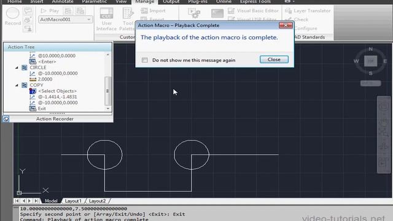Select the 2.0000 radius value entry
393x221 pixels.
[45, 79]
